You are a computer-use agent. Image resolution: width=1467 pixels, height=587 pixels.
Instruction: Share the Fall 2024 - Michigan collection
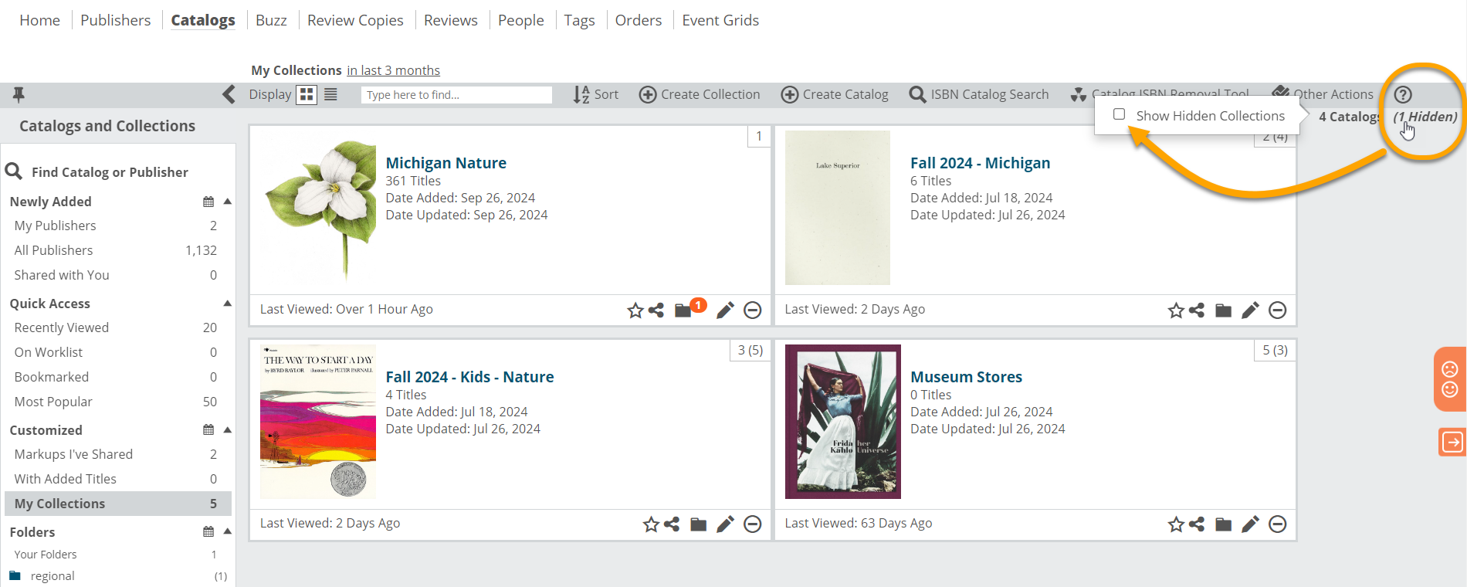(x=1197, y=310)
